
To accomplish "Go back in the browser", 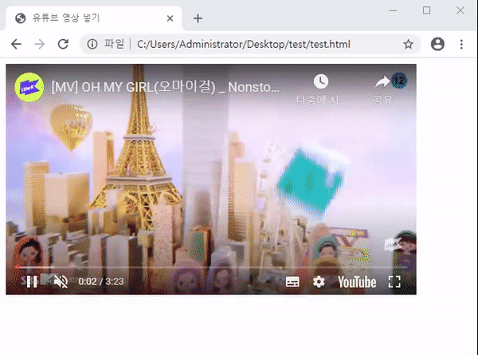I will pos(16,44).
